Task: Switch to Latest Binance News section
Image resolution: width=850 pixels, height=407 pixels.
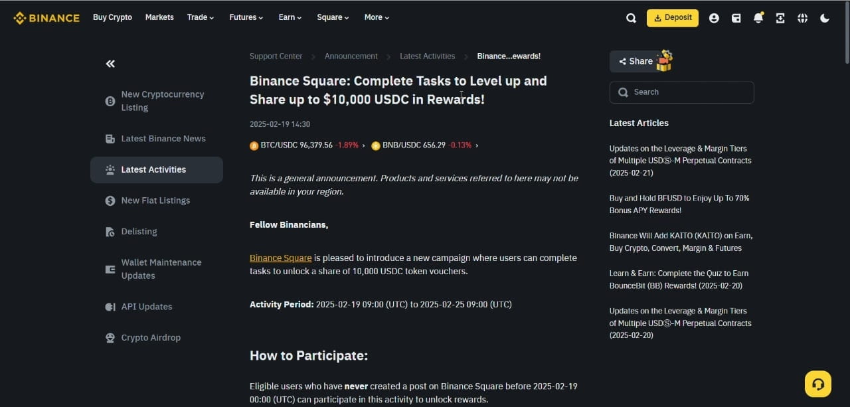Action: click(163, 138)
